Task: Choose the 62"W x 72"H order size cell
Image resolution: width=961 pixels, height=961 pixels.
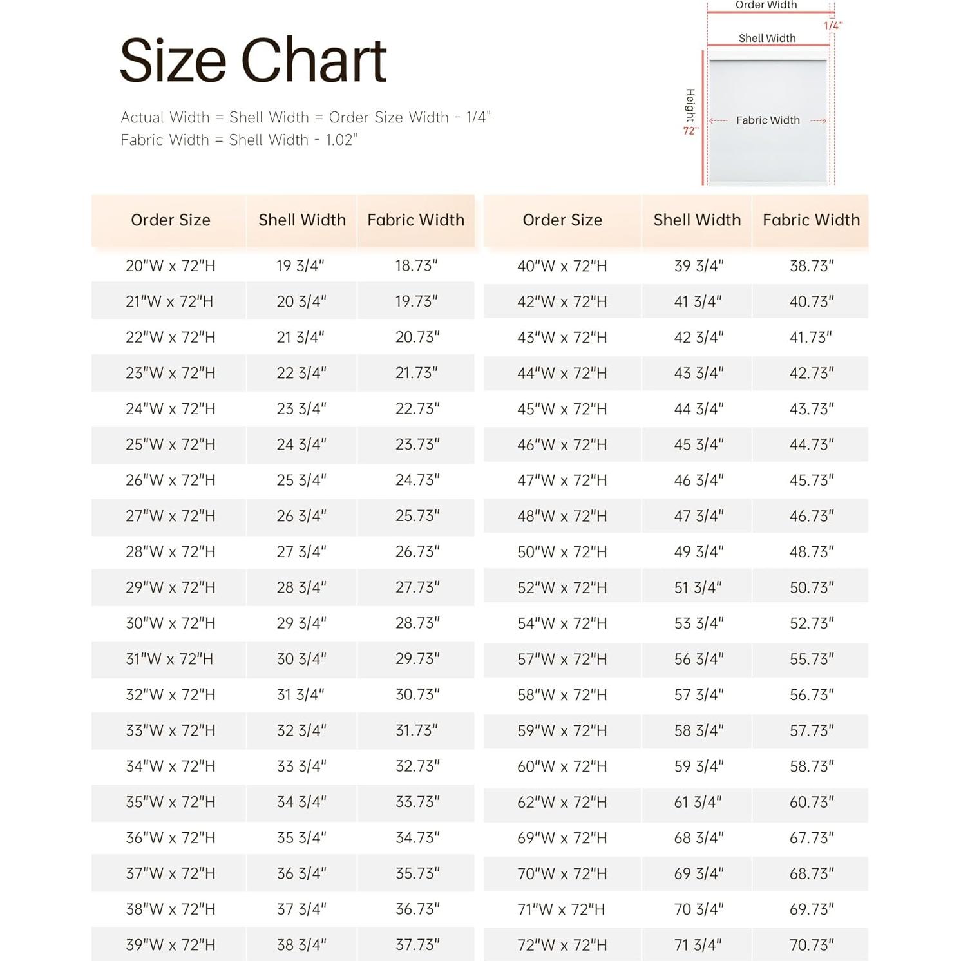Action: coord(562,803)
